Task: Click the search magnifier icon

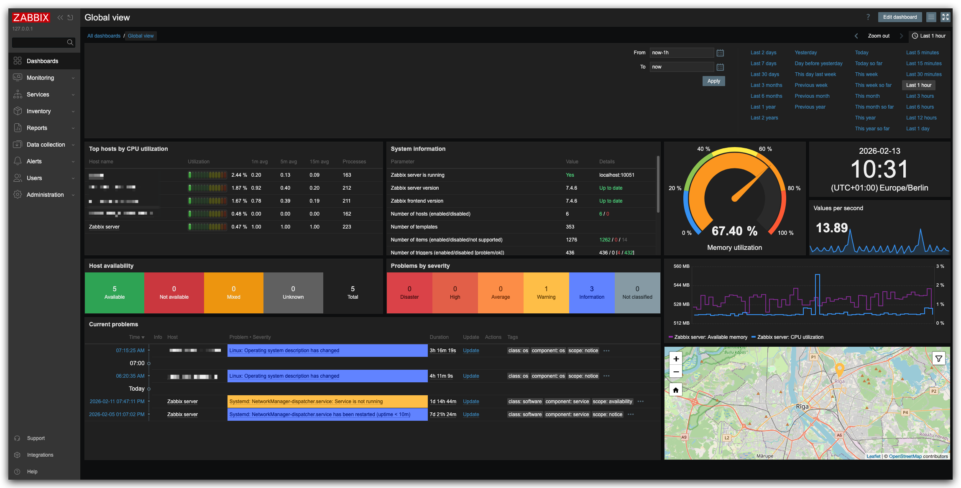Action: pos(70,43)
